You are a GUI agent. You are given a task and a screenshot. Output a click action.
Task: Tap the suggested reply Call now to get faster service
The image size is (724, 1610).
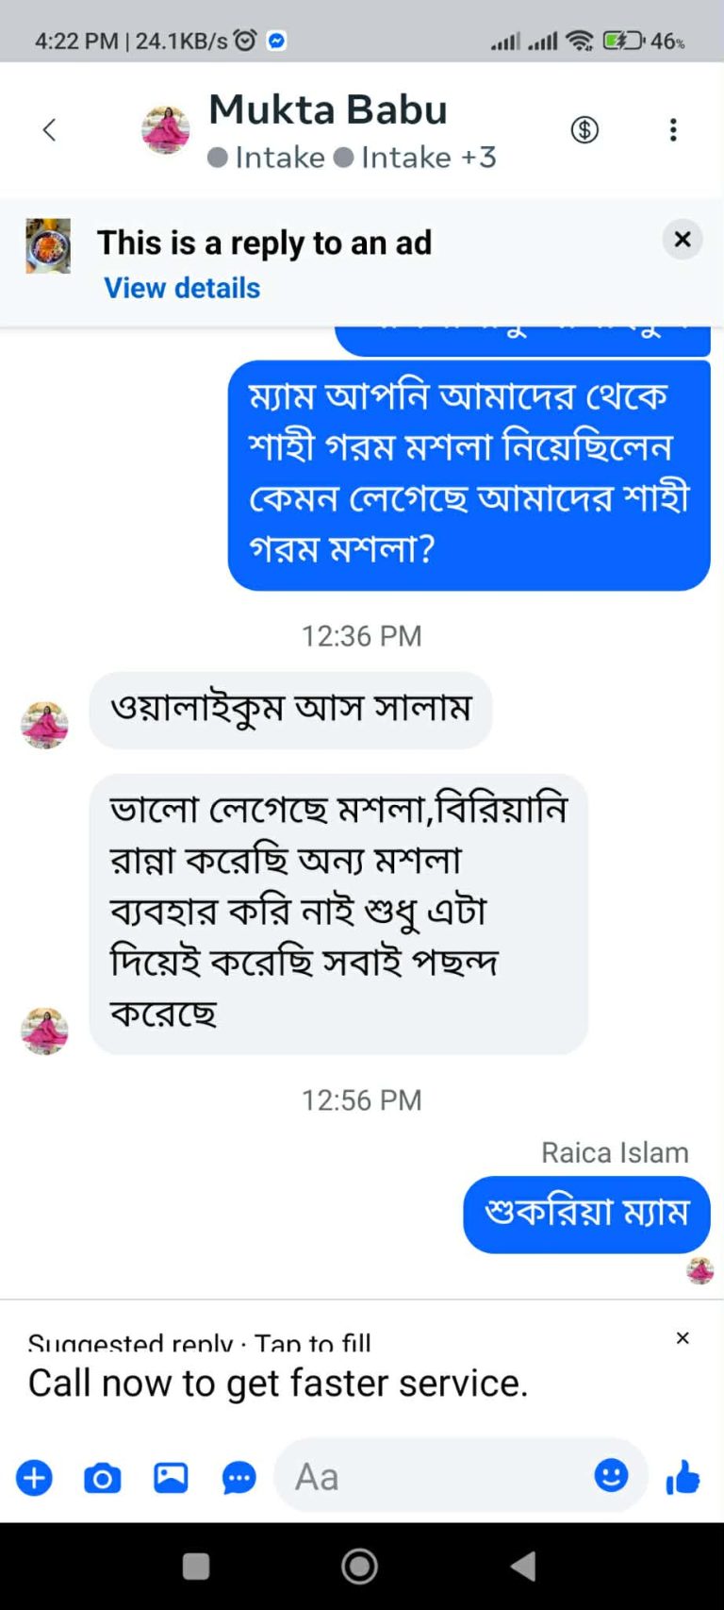pyautogui.click(x=279, y=1383)
